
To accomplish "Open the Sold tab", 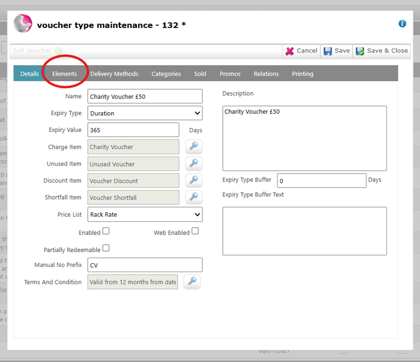I will [200, 74].
